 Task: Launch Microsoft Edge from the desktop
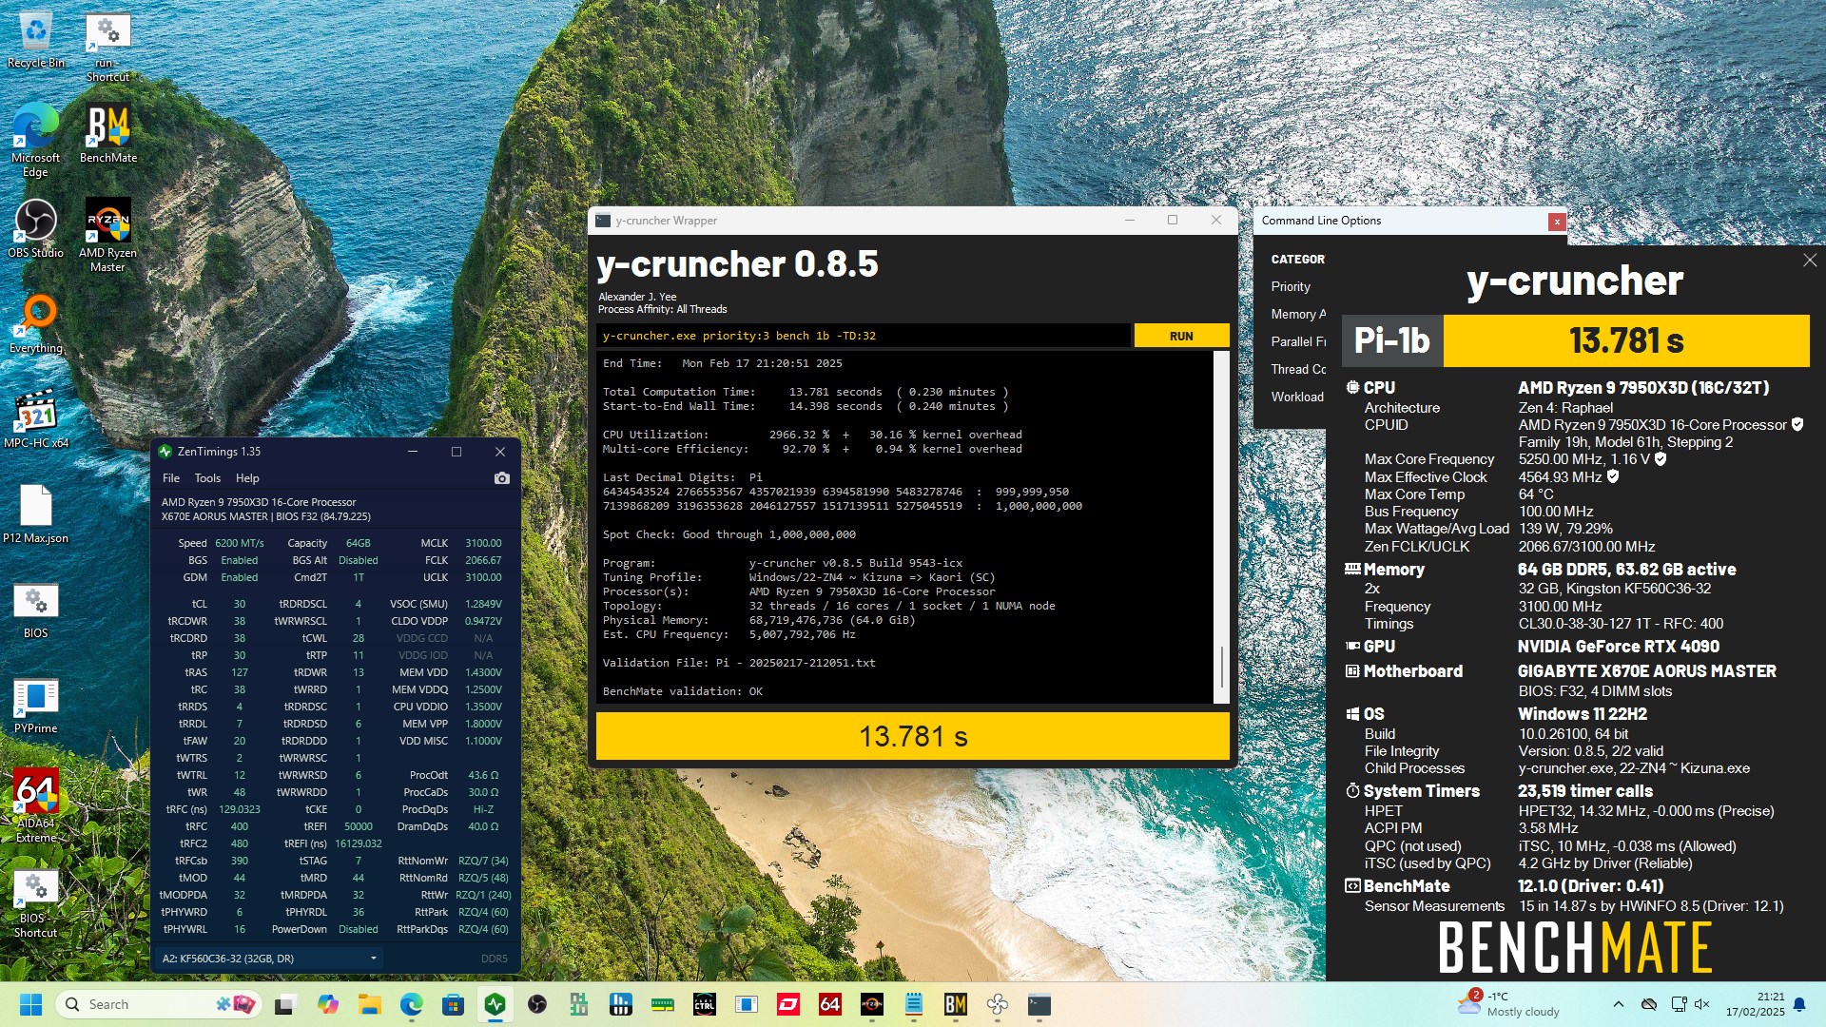click(35, 140)
